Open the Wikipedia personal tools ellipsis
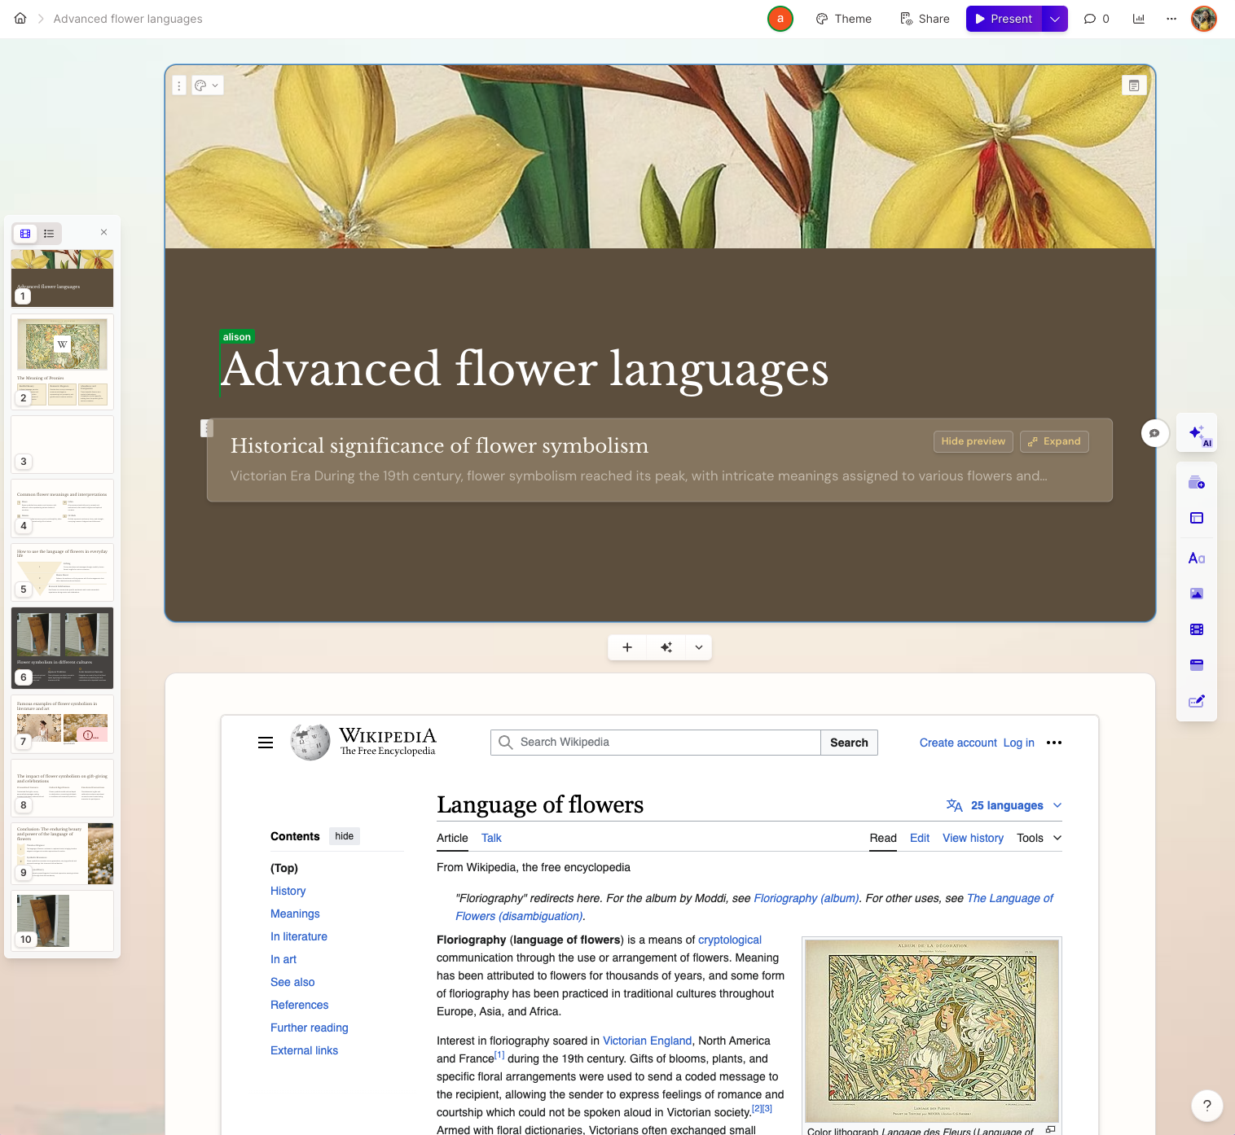This screenshot has height=1135, width=1235. pyautogui.click(x=1054, y=743)
